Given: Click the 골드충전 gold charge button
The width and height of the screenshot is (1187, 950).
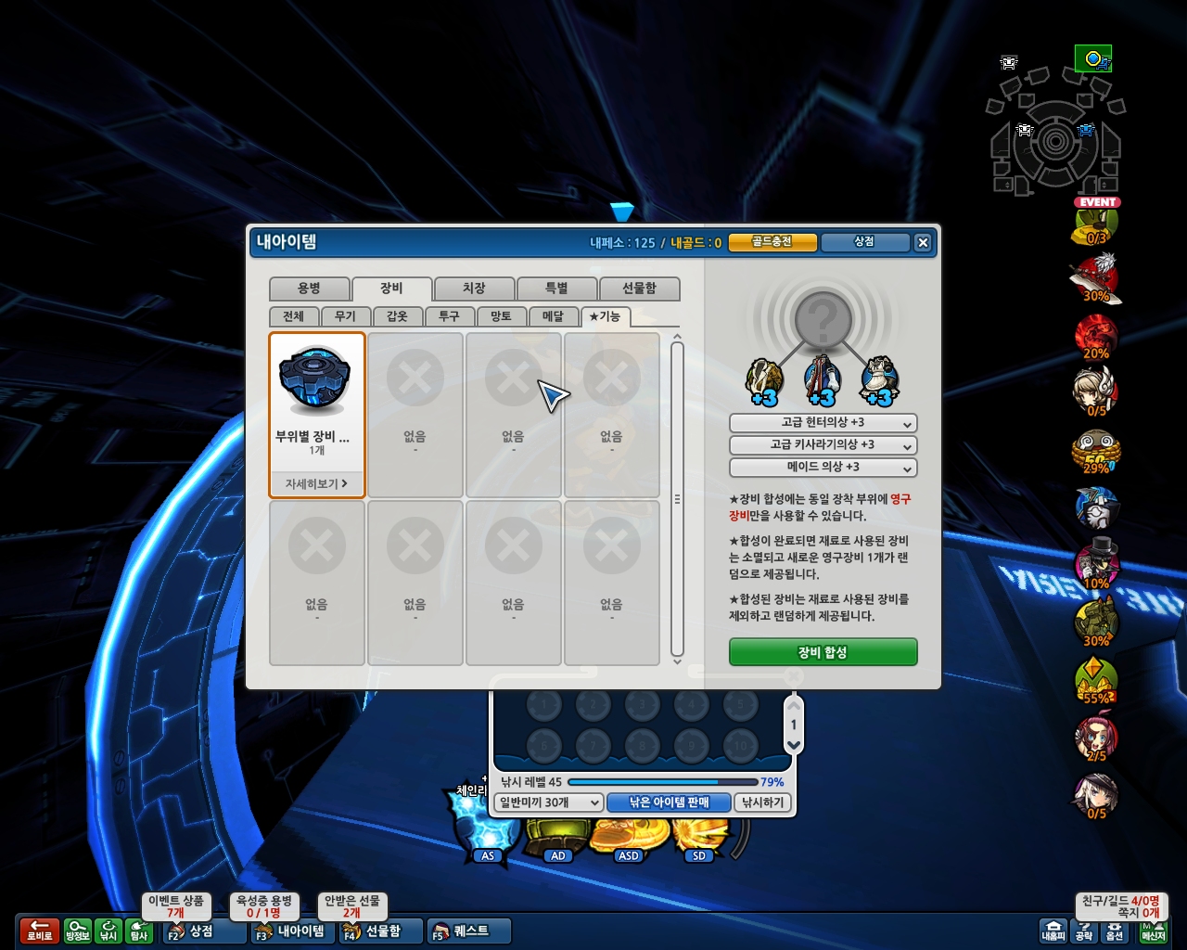Looking at the screenshot, I should pos(772,242).
